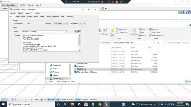Open File Explorer from the taskbar
Screen dimensions: 191x107
coord(72,104)
